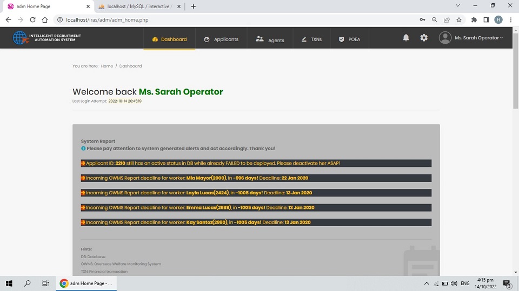Click the page vertical scrollbar
Image resolution: width=519 pixels, height=291 pixels.
(x=515, y=81)
